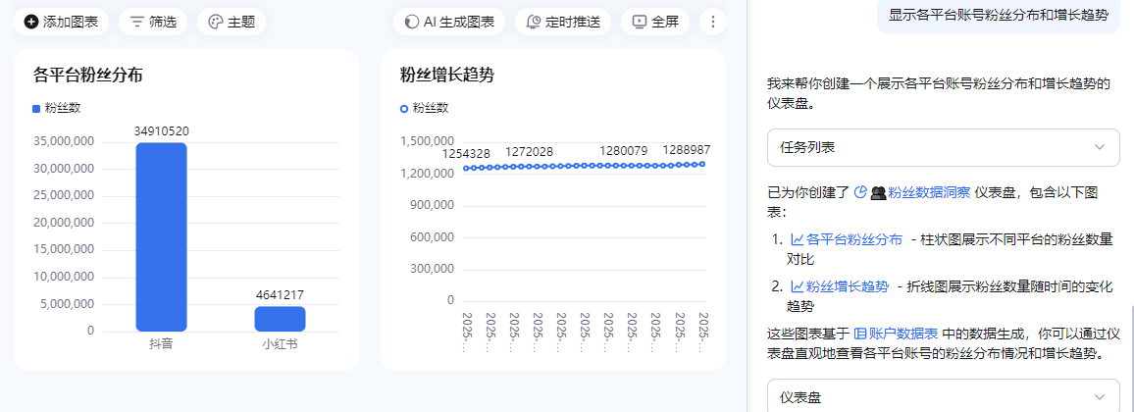Click the AI 生成图表 button
The image size is (1134, 412).
[x=450, y=22]
